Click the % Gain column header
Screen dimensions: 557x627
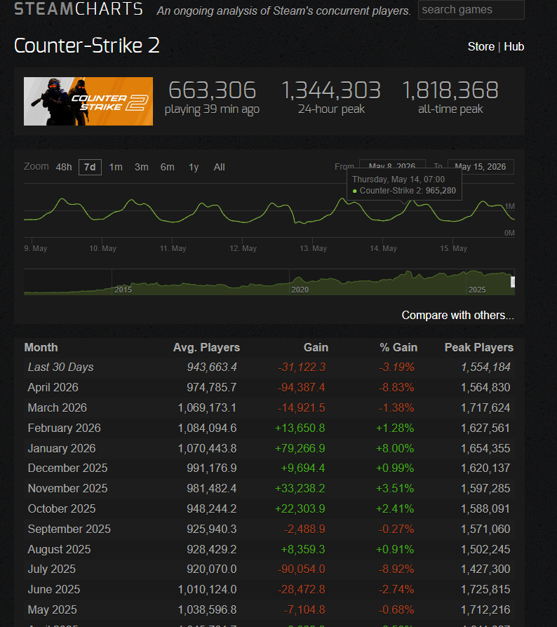tap(398, 347)
